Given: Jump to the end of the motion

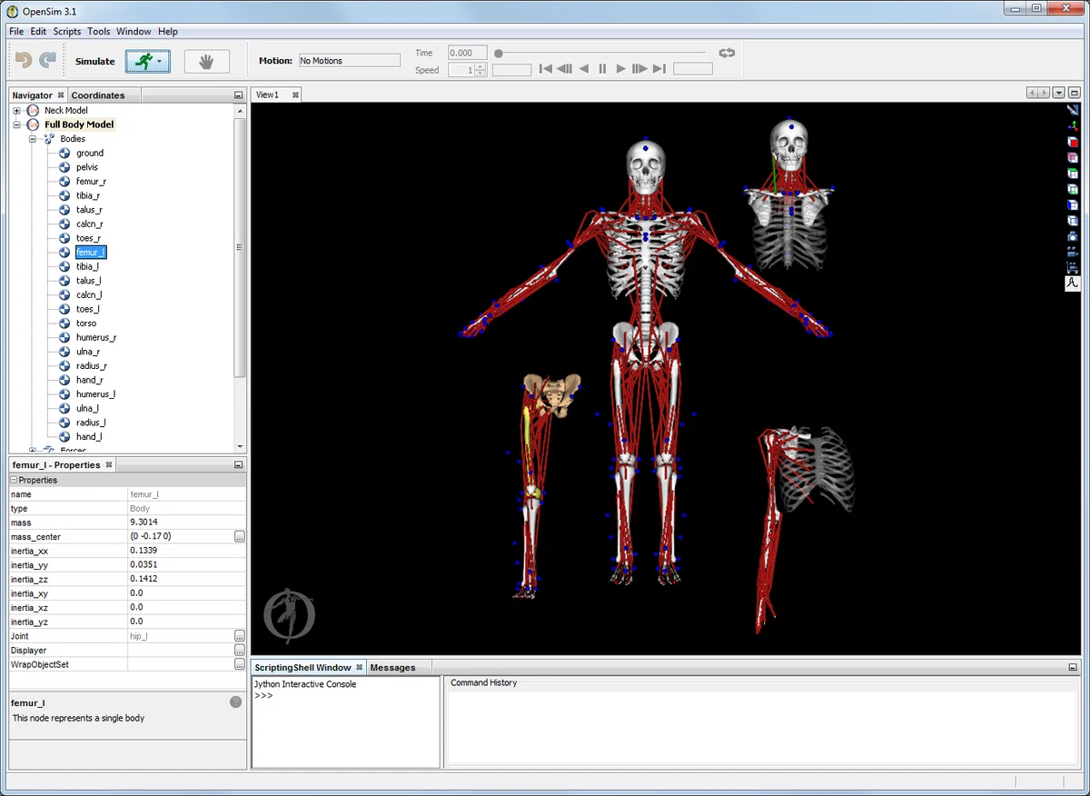Looking at the screenshot, I should 659,69.
